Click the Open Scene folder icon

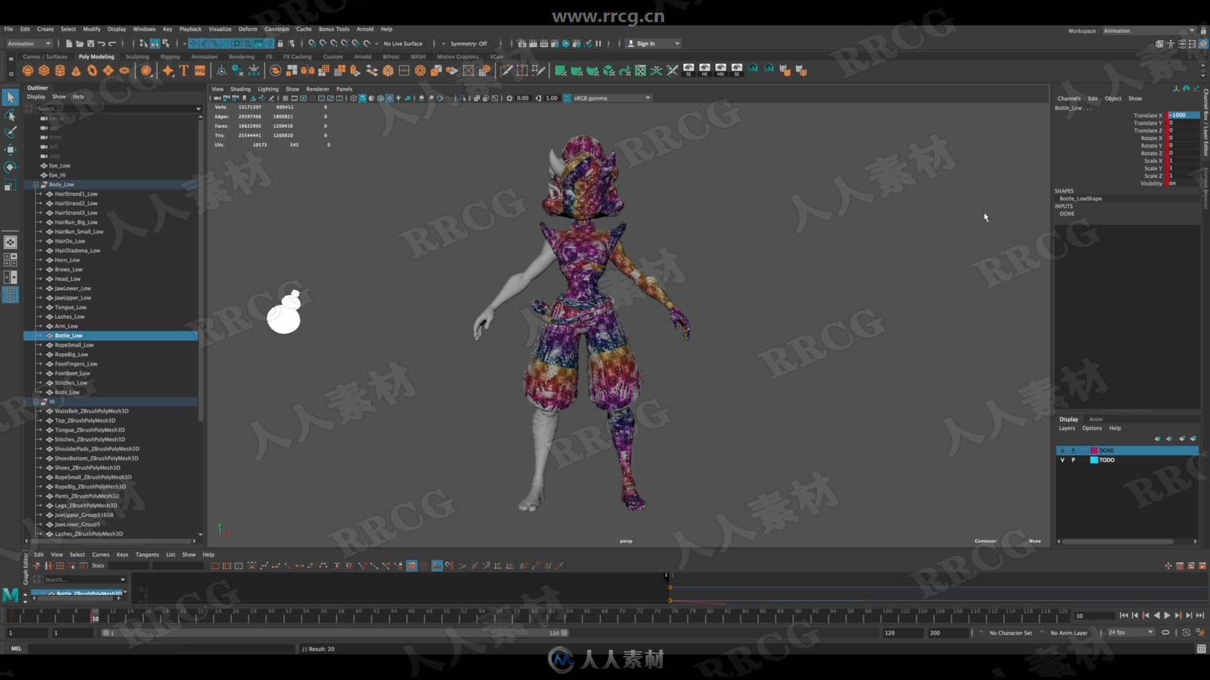pyautogui.click(x=79, y=43)
